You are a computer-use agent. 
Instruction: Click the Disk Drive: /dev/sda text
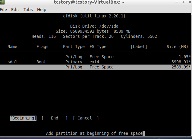pos(94,26)
